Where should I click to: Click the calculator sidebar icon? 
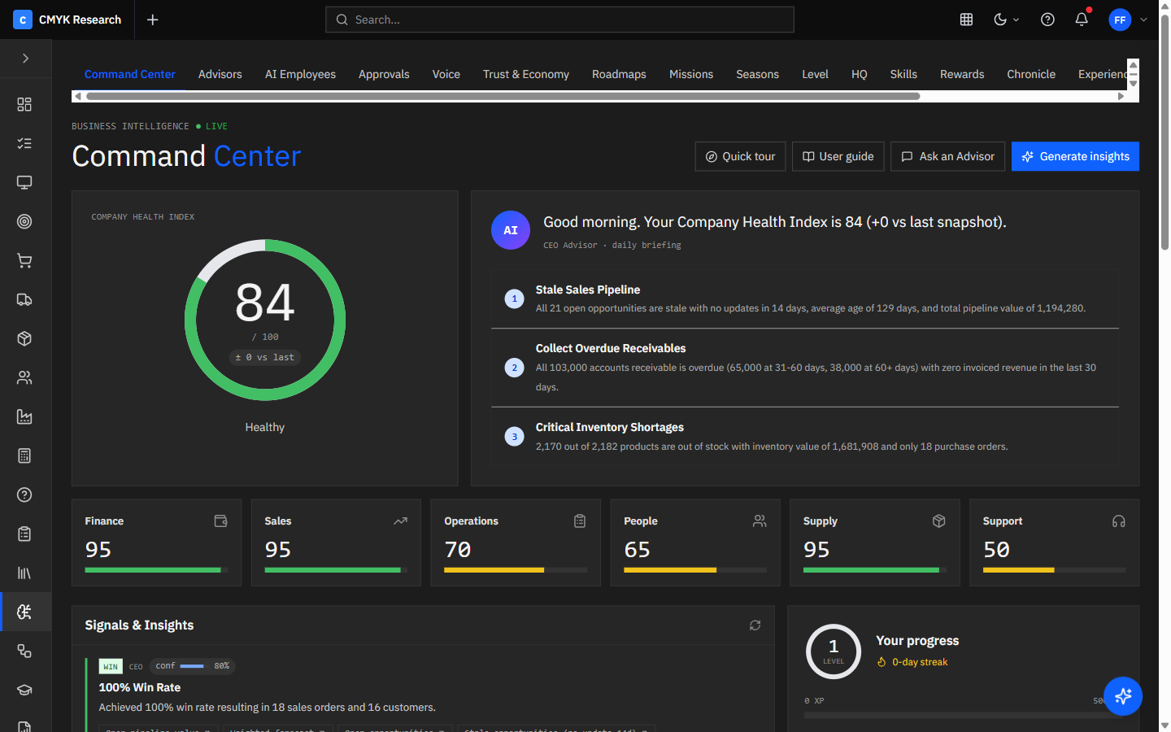(x=24, y=455)
